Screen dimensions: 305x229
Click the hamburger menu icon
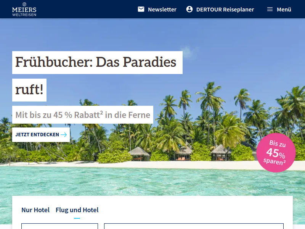[270, 9]
